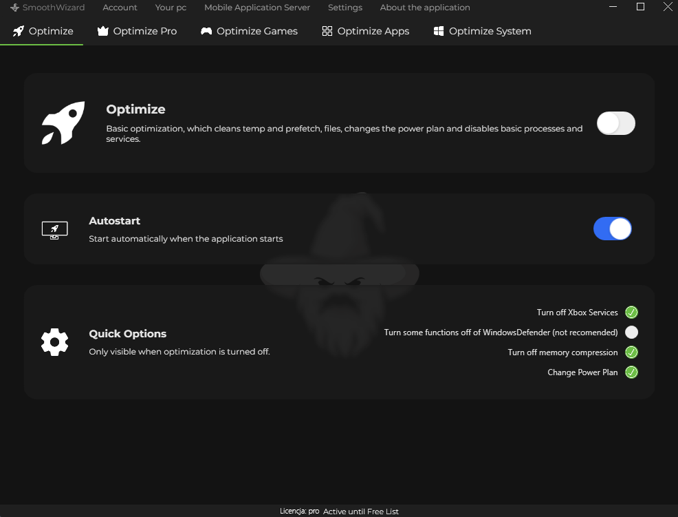Click the large rocket Optimize icon
The width and height of the screenshot is (678, 517).
point(63,123)
